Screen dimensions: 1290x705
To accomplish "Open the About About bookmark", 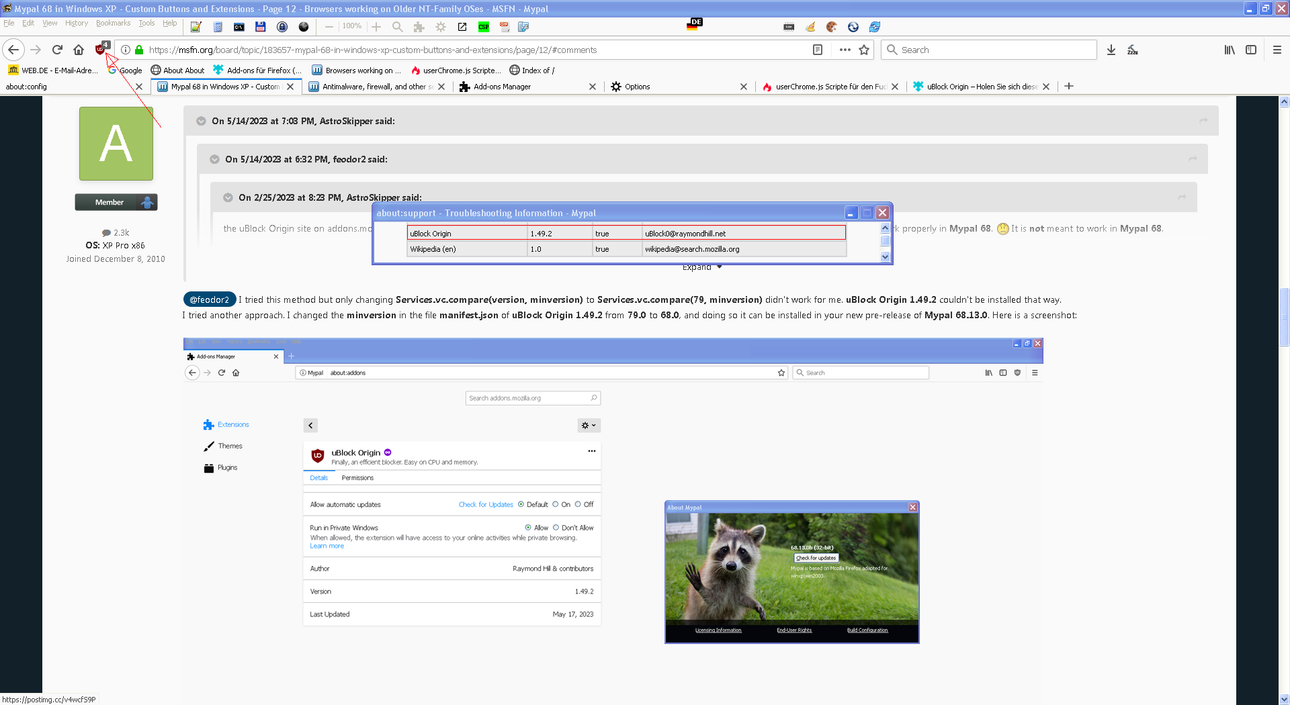I will (177, 70).
